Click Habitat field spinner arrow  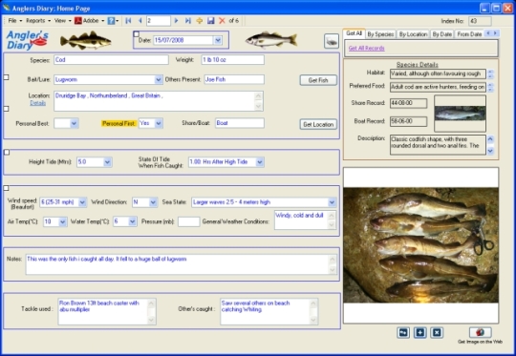(490, 73)
